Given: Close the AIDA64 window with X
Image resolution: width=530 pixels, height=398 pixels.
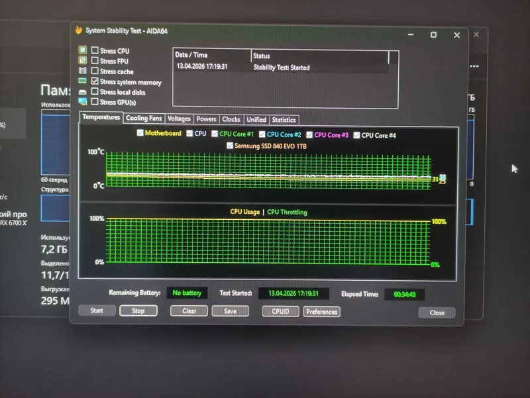Looking at the screenshot, I should (456, 35).
